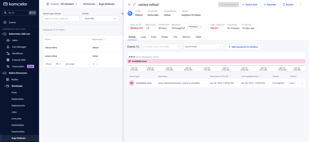Open the per page count dropdown
This screenshot has width=309, height=142.
[x=58, y=64]
